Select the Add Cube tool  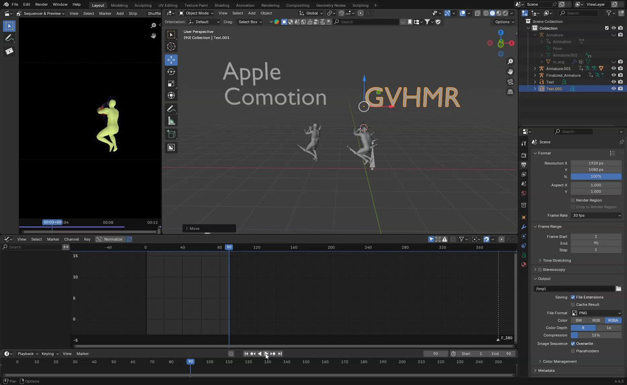171,134
